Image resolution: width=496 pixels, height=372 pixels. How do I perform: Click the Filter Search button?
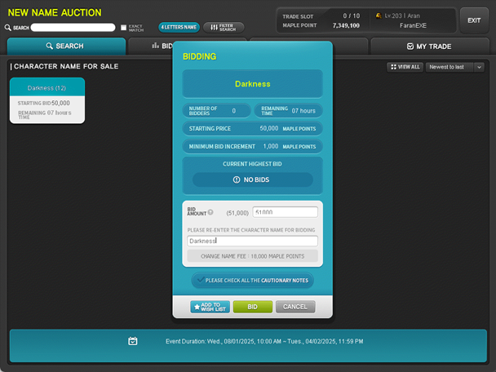click(224, 27)
